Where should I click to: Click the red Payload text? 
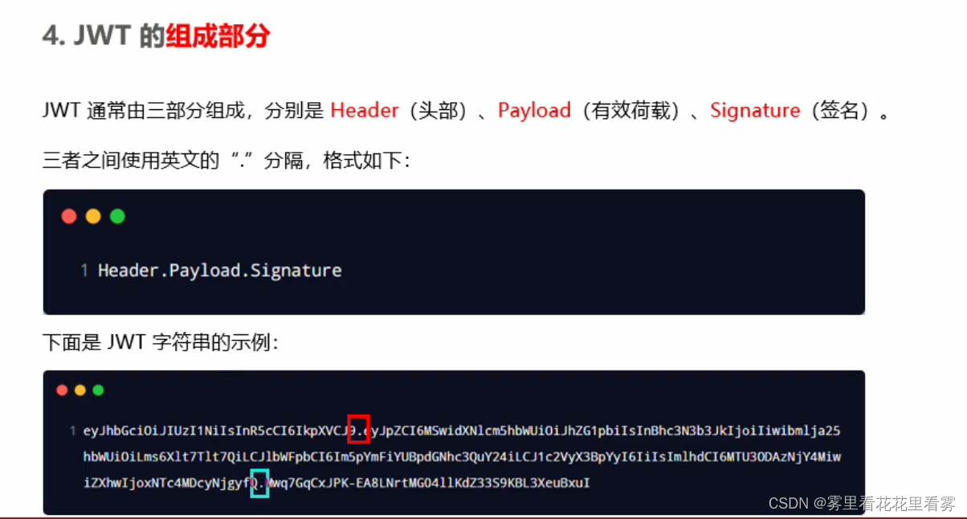click(x=534, y=111)
